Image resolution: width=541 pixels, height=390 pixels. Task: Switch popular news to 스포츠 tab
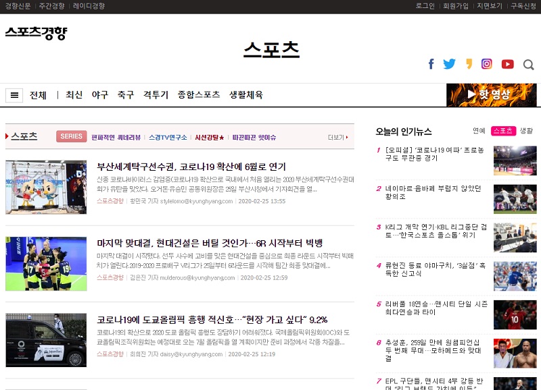pos(503,131)
